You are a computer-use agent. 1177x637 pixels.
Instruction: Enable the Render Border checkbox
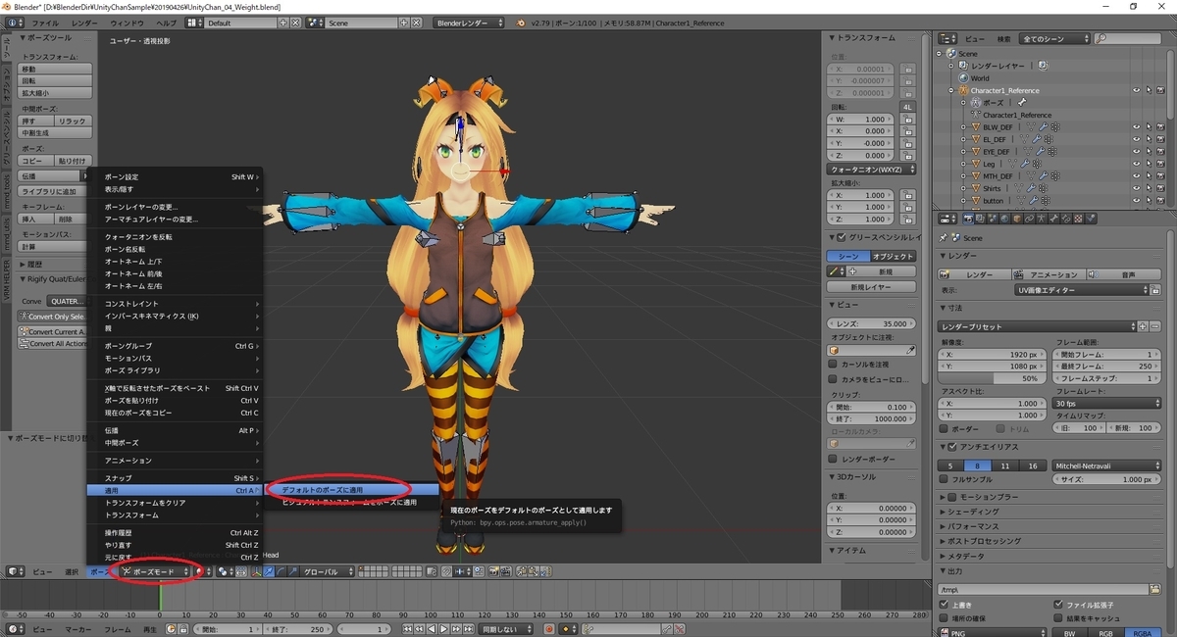pyautogui.click(x=833, y=459)
